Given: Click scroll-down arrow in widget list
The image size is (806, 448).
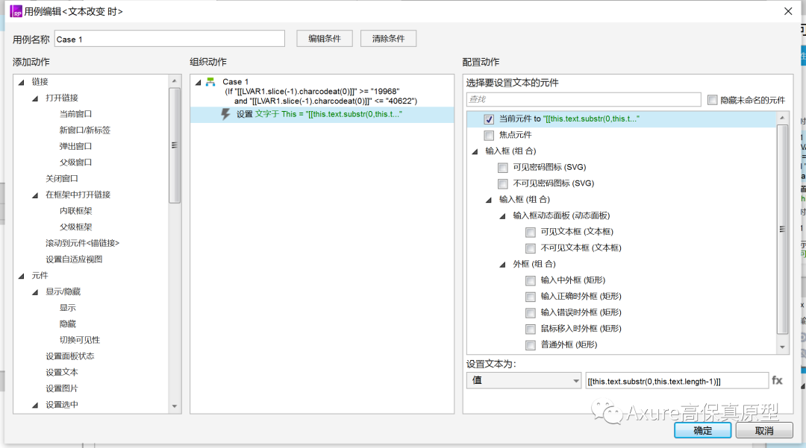Looking at the screenshot, I should tap(782, 347).
